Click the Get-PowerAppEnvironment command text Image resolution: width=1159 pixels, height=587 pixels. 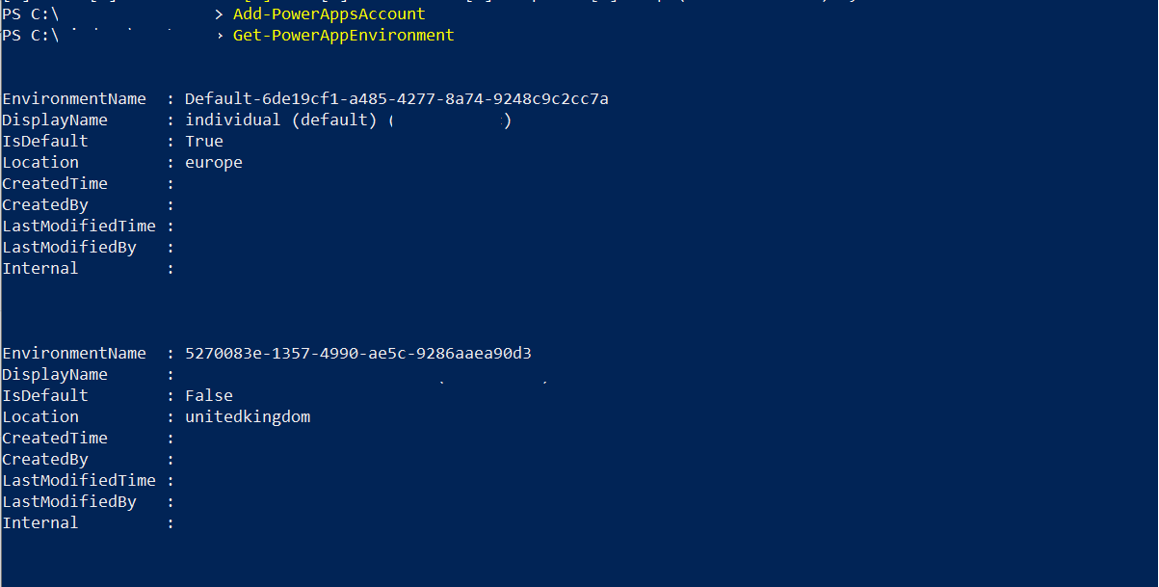[343, 36]
